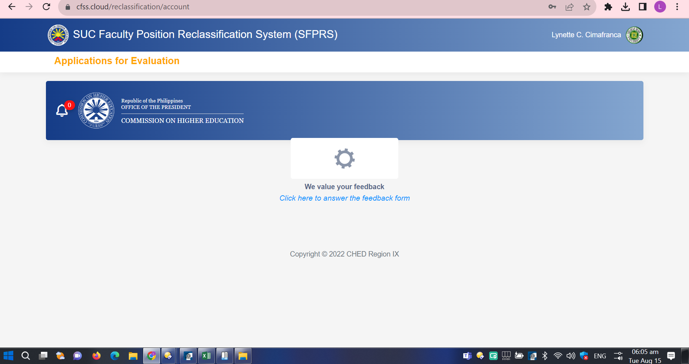The image size is (689, 364).
Task: Toggle the browser side panel
Action: pyautogui.click(x=643, y=7)
